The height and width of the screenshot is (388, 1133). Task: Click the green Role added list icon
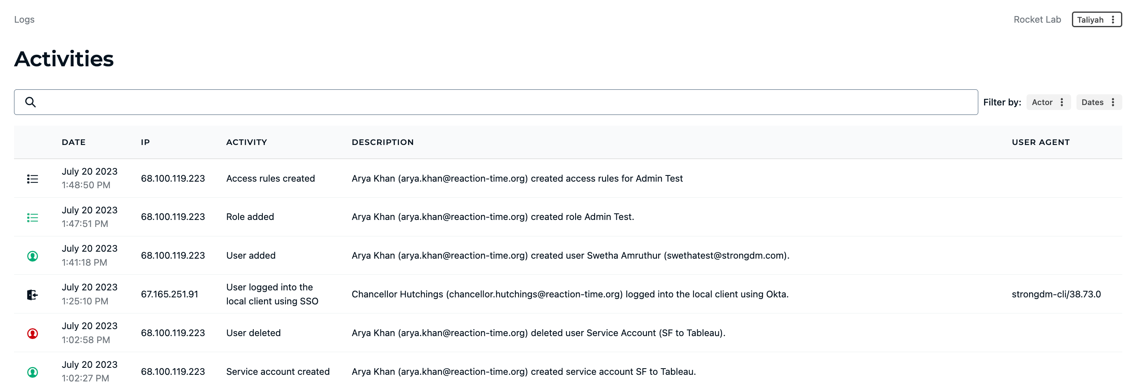[x=33, y=217]
